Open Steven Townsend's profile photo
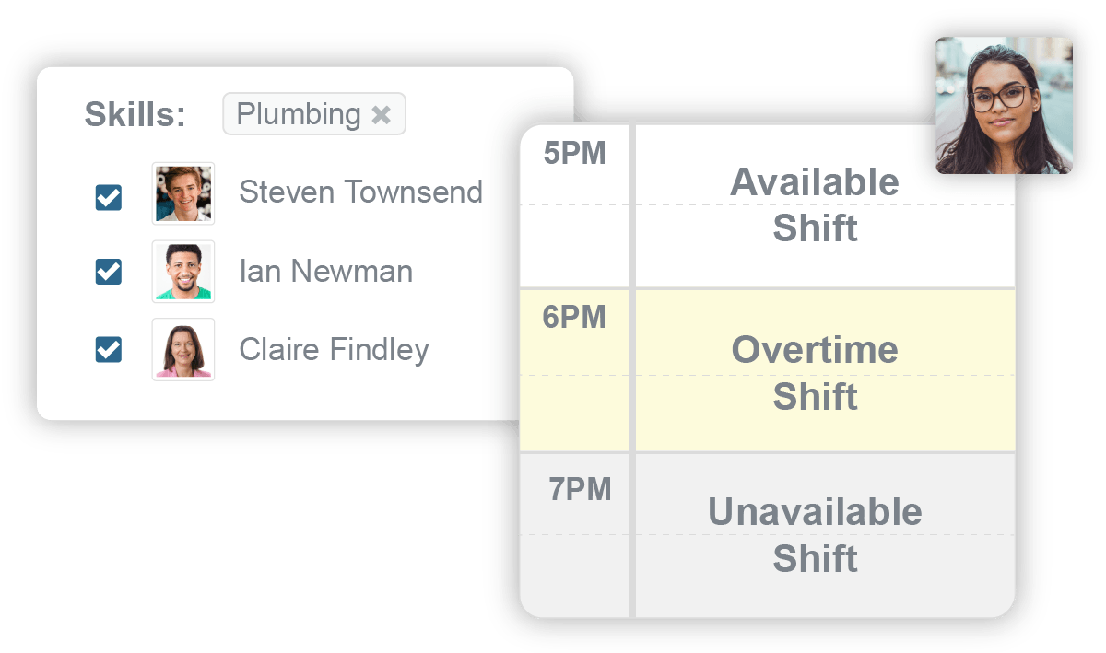Viewport: 1106px width, 653px height. pyautogui.click(x=183, y=193)
